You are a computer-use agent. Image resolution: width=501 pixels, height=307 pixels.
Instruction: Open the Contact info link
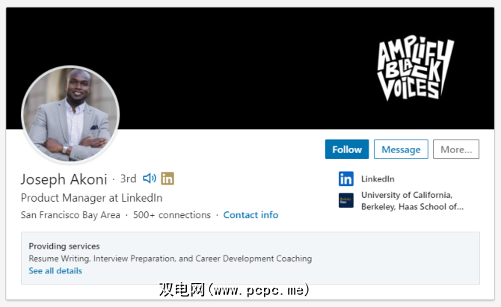coord(250,215)
